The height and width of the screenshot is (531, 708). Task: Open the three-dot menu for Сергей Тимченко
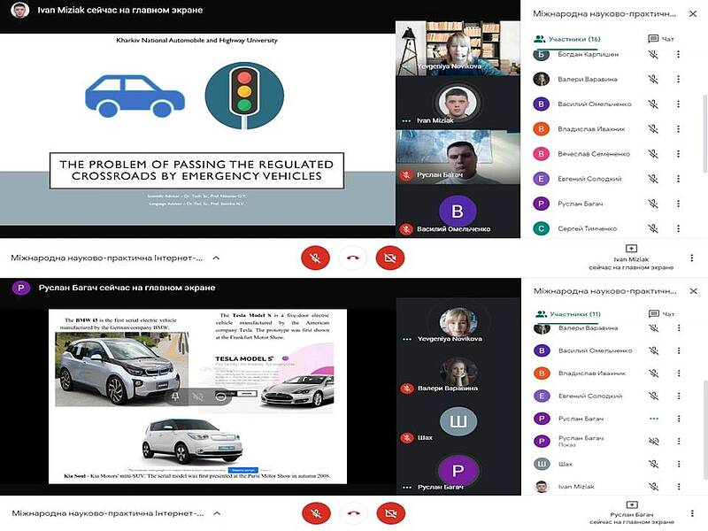click(678, 228)
